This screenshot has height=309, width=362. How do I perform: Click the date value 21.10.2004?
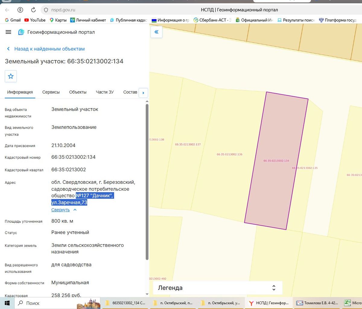tap(63, 145)
